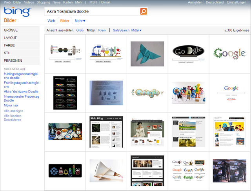This screenshot has height=191, width=251.
Task: Choose Klein view size
Action: pyautogui.click(x=102, y=30)
